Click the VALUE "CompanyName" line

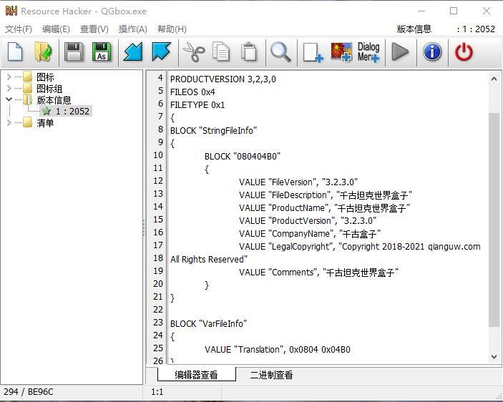pyautogui.click(x=310, y=233)
